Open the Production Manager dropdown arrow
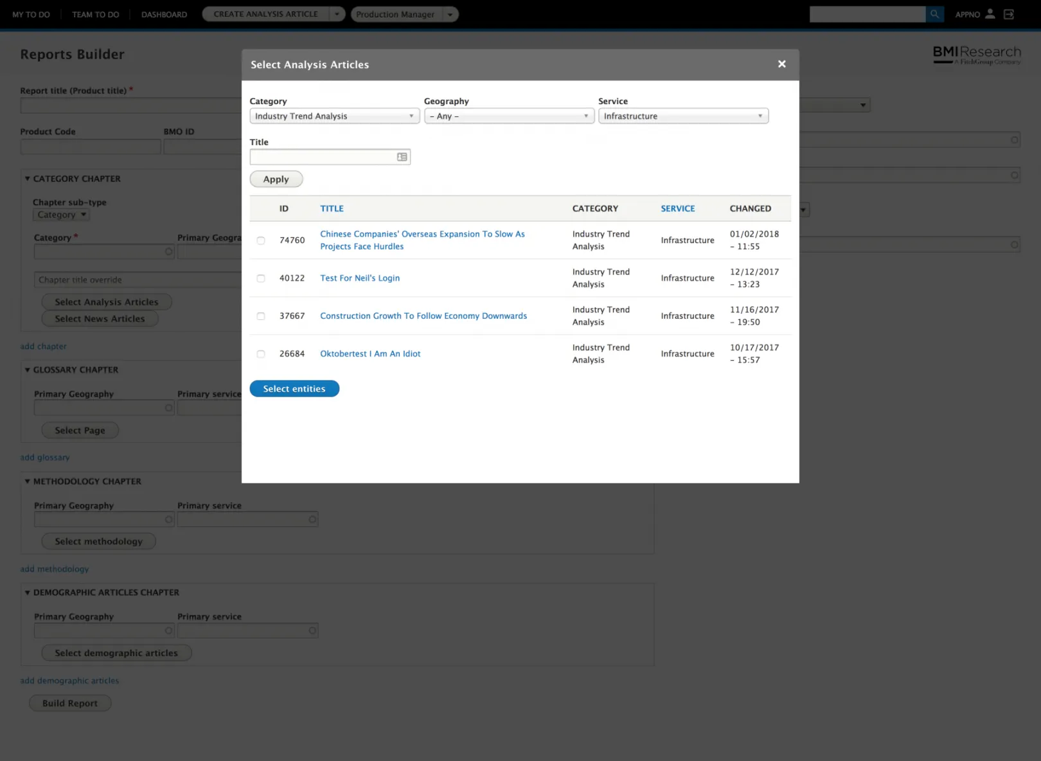The height and width of the screenshot is (761, 1041). 450,14
